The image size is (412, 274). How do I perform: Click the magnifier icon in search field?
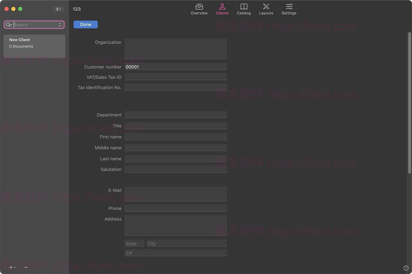(x=8, y=24)
